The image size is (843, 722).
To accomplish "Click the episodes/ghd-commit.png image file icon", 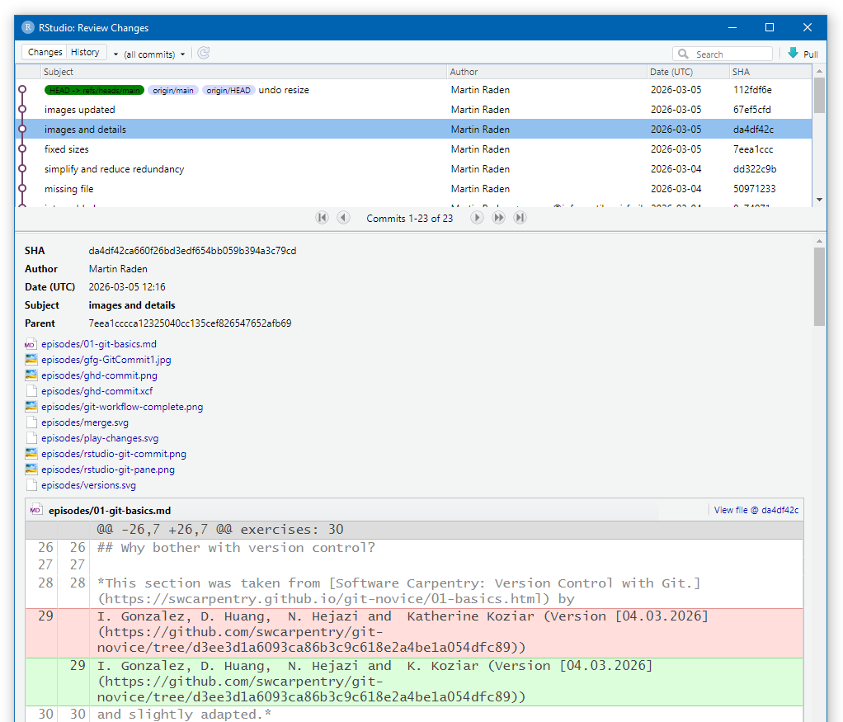I will point(31,375).
